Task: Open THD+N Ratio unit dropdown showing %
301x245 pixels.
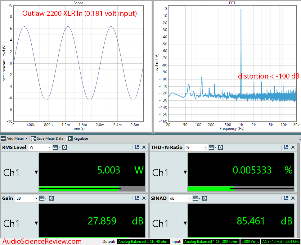Action: tap(196, 147)
